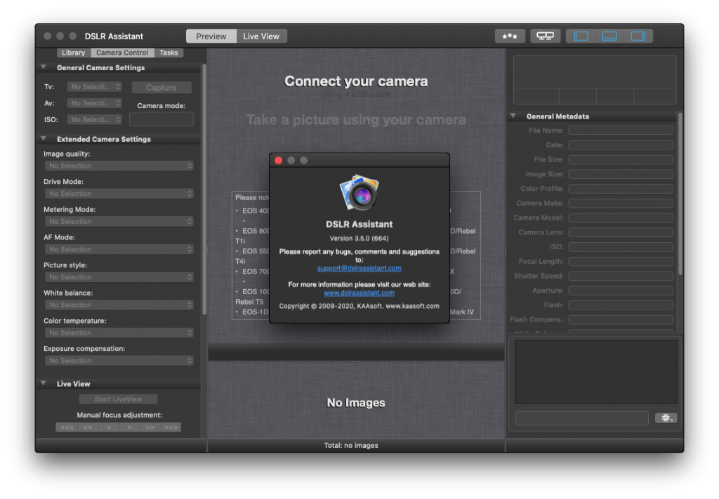Open the White balance dropdown
The width and height of the screenshot is (719, 499).
click(x=119, y=305)
